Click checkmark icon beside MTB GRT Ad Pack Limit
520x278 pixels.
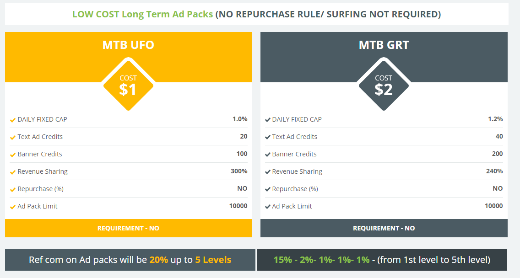pyautogui.click(x=268, y=207)
